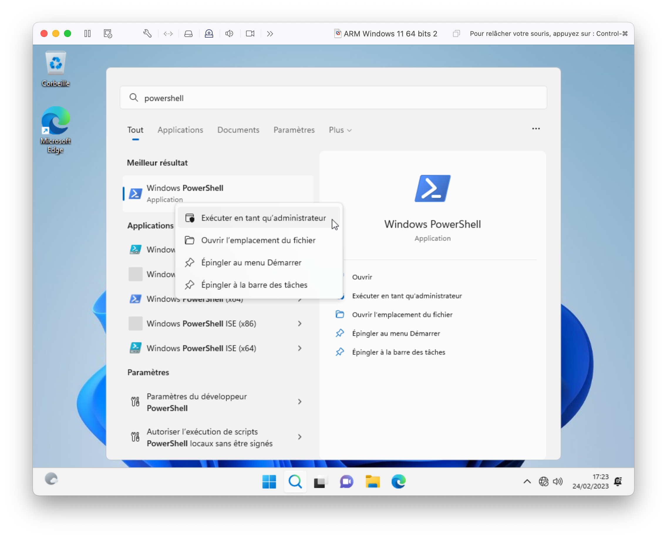Viewport: 667px width, 539px height.
Task: Expand Windows PowerShell ISE (x64) chevron
Action: (x=300, y=348)
